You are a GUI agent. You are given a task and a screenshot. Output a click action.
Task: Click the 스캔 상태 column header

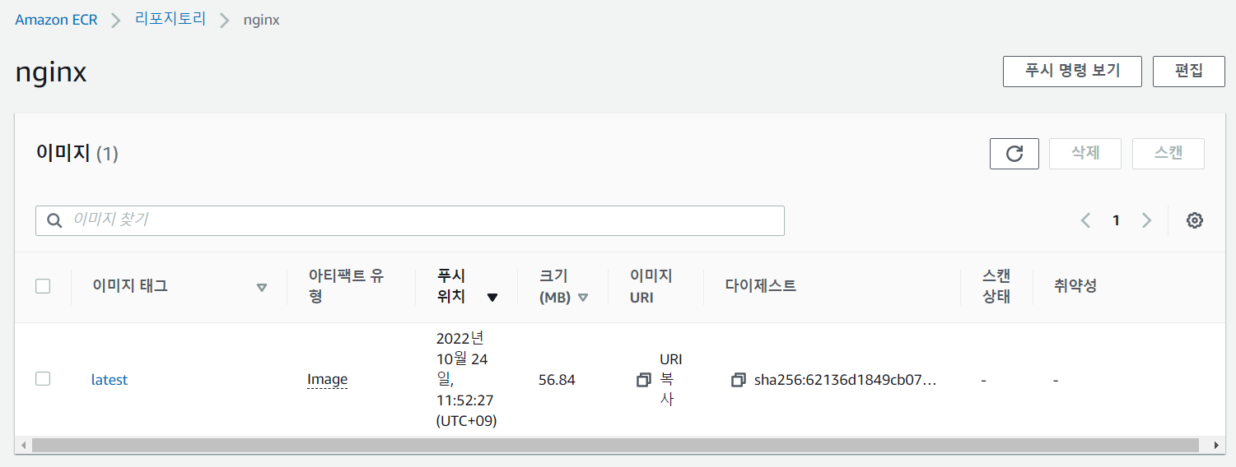click(x=996, y=286)
